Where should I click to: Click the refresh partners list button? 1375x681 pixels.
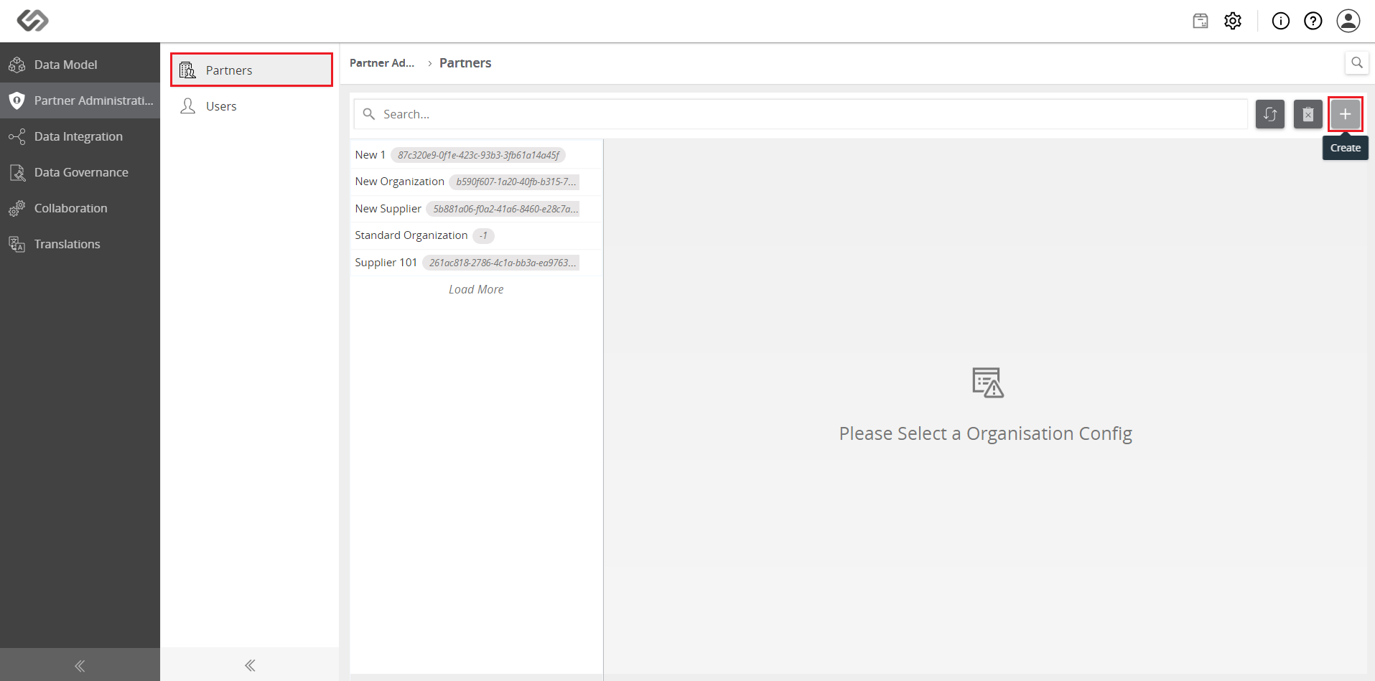pyautogui.click(x=1270, y=114)
